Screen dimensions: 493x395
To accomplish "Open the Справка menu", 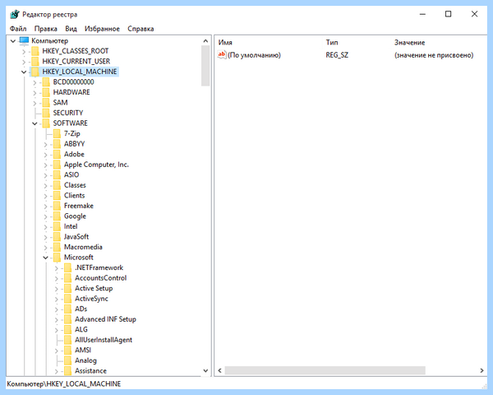I will coord(141,29).
